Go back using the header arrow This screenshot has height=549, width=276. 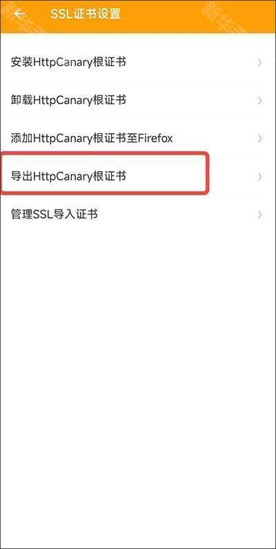[x=19, y=14]
